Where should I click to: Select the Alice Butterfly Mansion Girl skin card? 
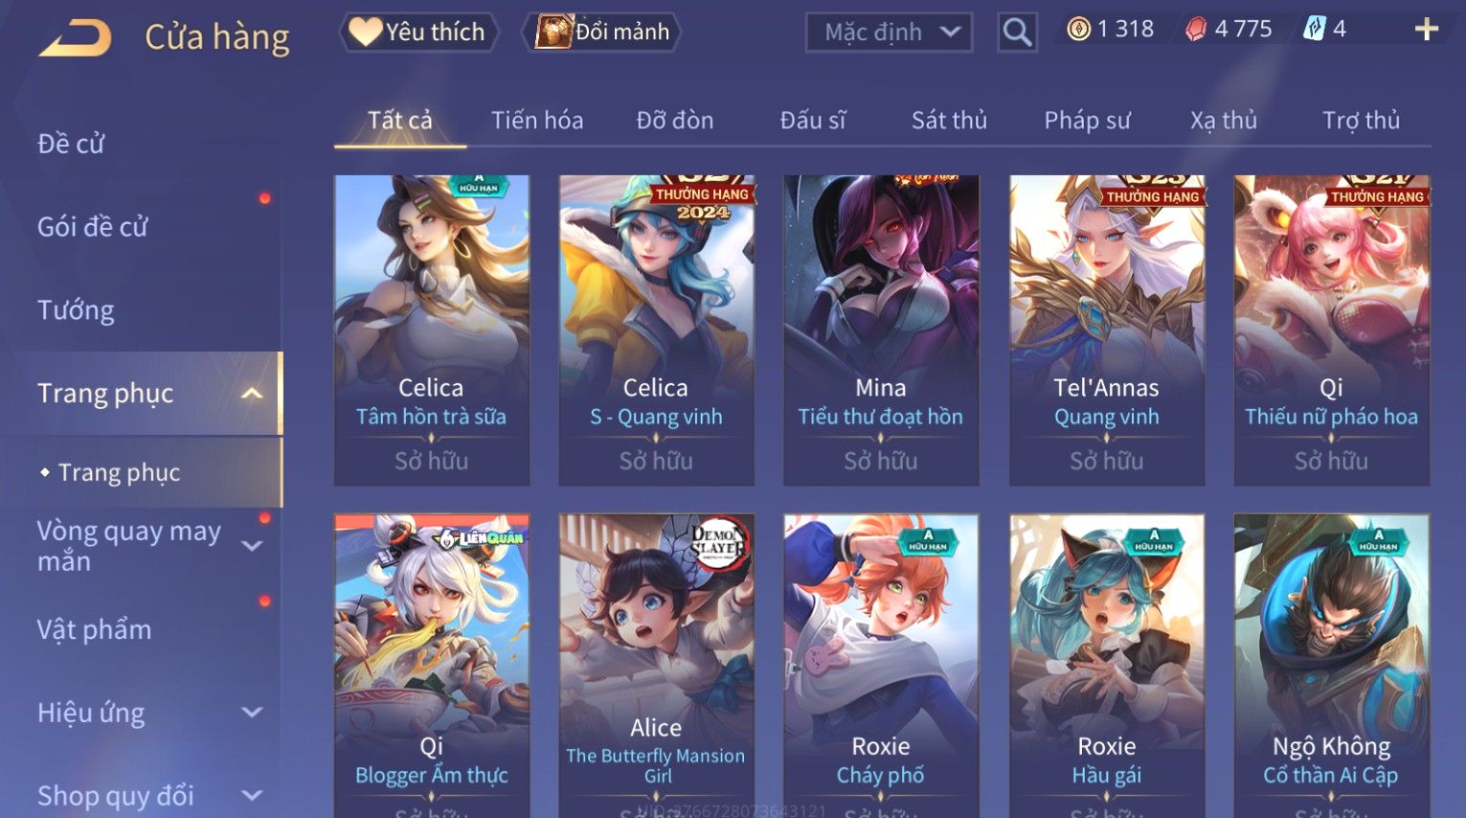coord(656,666)
